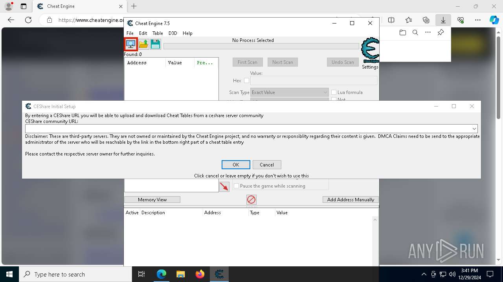Open the process list via computer icon
The height and width of the screenshot is (282, 503).
[x=131, y=44]
